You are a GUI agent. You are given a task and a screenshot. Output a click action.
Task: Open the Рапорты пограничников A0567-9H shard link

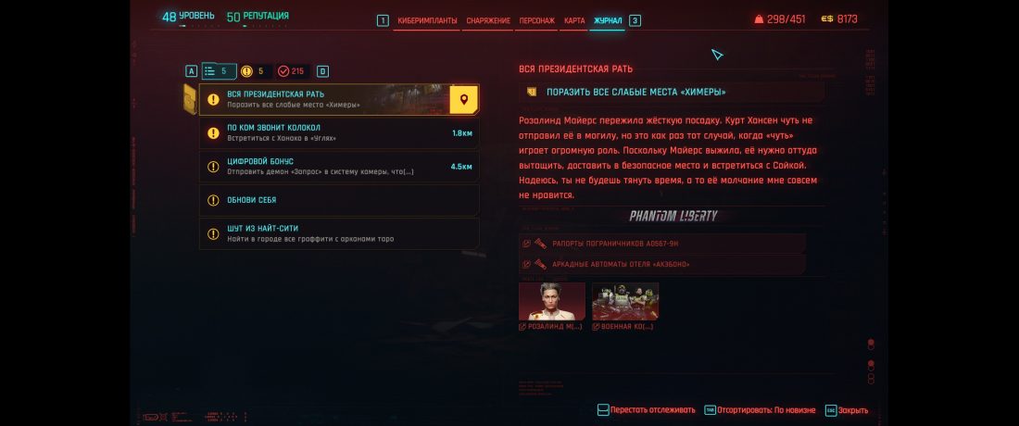tap(663, 244)
